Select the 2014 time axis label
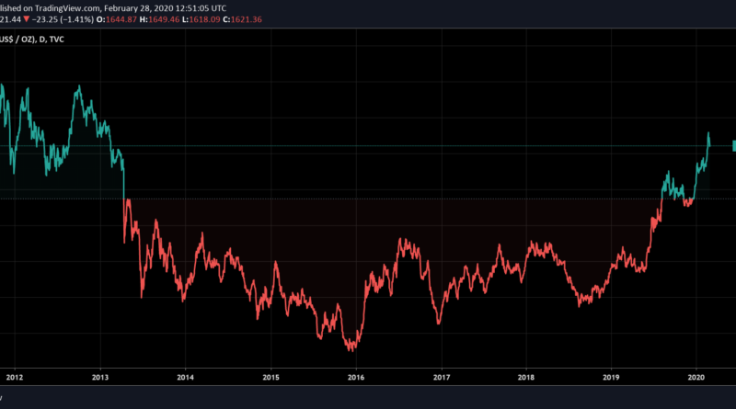This screenshot has height=409, width=736. click(186, 376)
